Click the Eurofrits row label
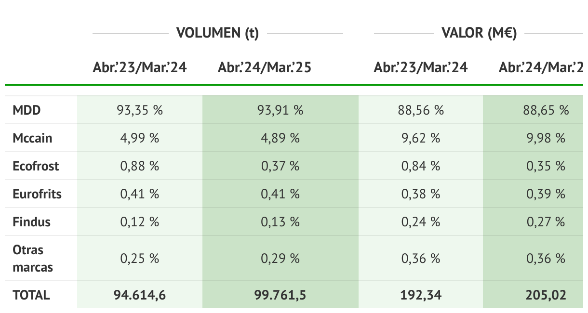This screenshot has height=313, width=588. (37, 194)
